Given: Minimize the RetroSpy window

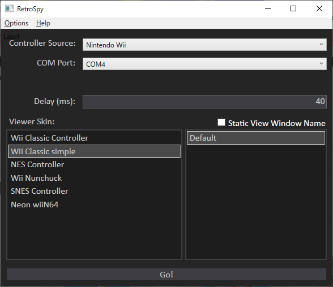Looking at the screenshot, I should (268, 8).
